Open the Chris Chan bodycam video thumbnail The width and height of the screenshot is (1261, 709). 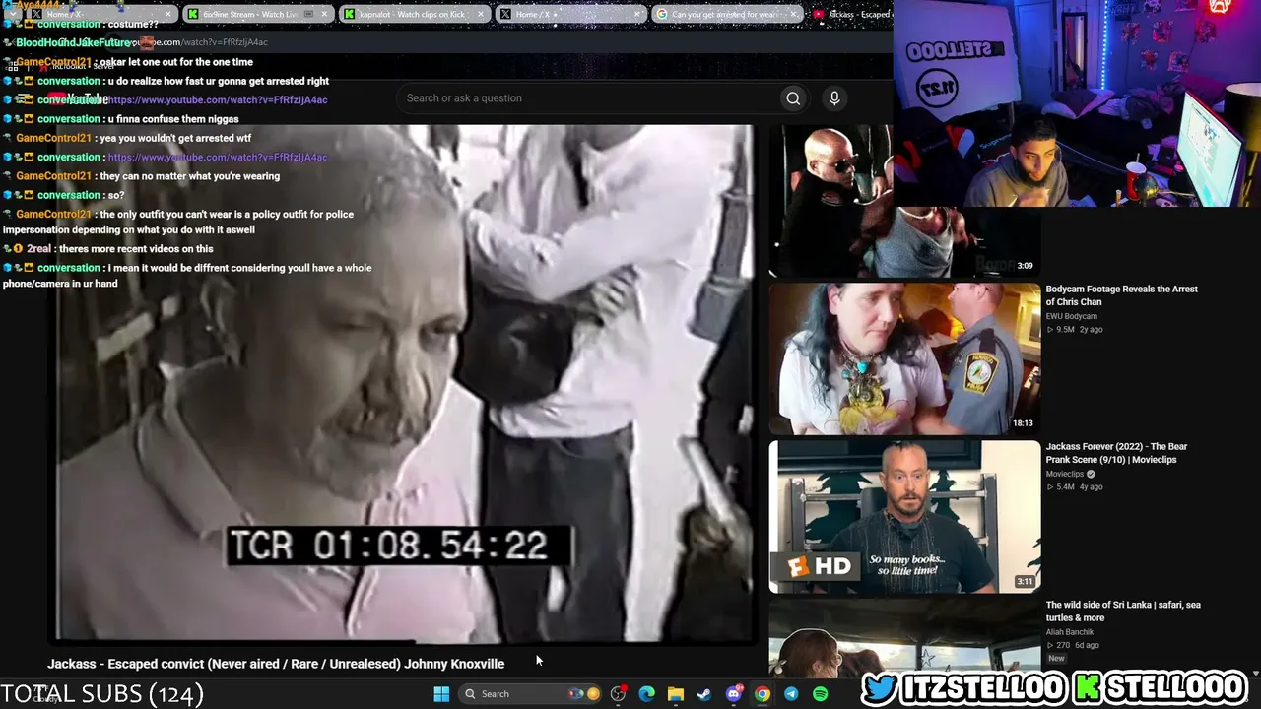click(904, 359)
